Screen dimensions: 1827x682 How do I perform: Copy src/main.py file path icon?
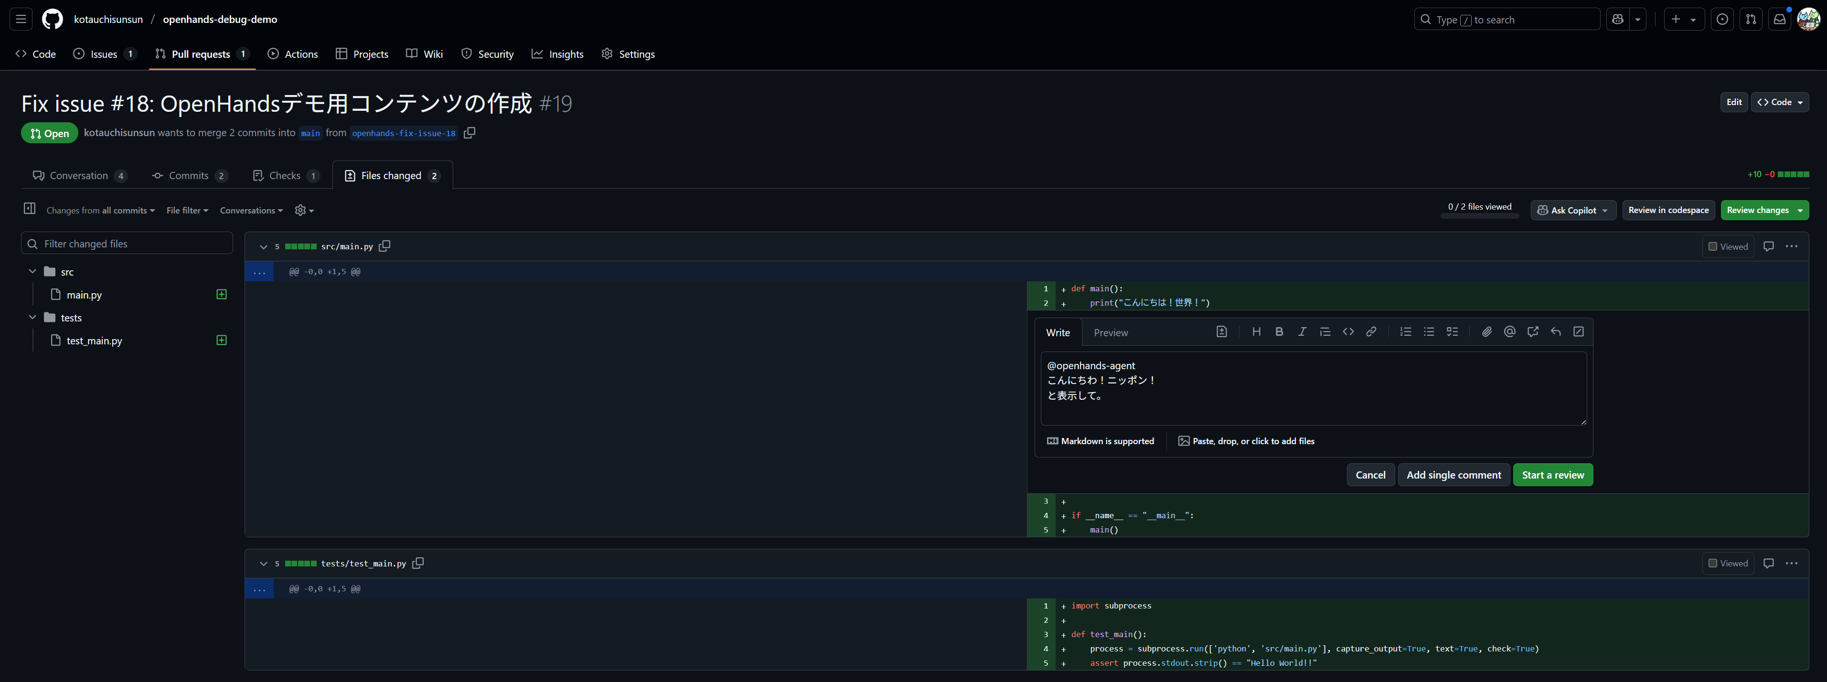385,246
